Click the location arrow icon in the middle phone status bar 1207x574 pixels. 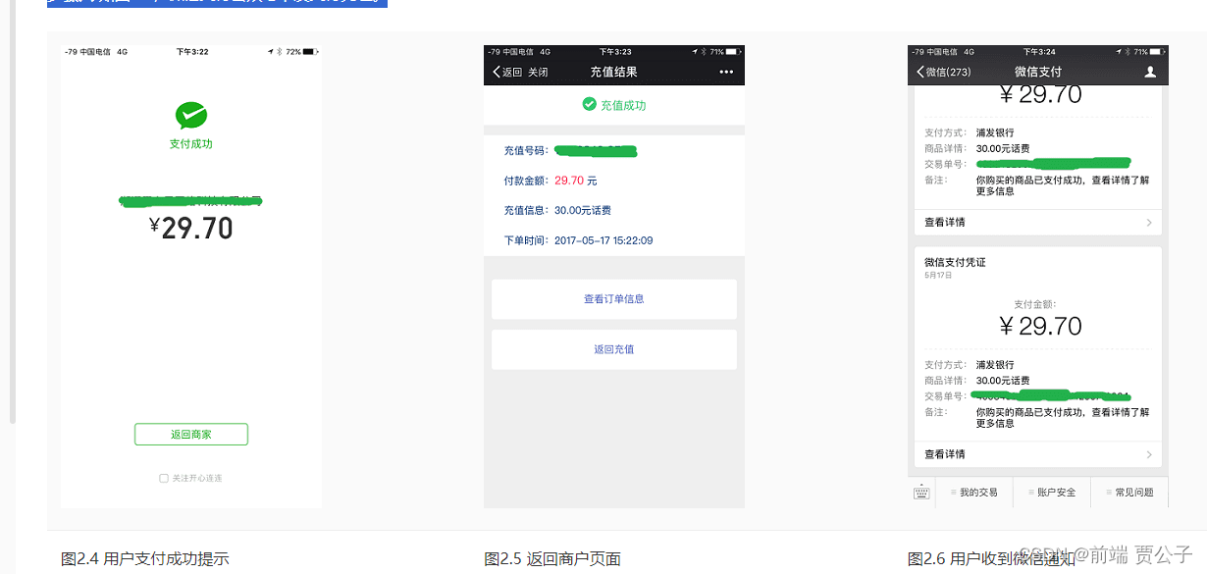point(697,51)
